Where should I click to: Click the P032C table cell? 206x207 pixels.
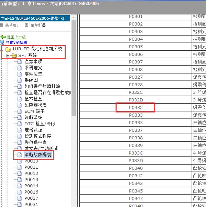136,92
